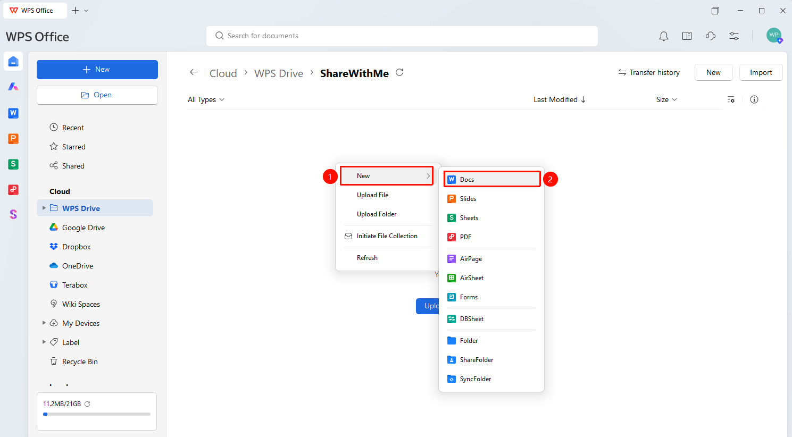Screen dimensions: 792x437
Task: Open the PDF app icon in the left rail
Action: [x=13, y=190]
